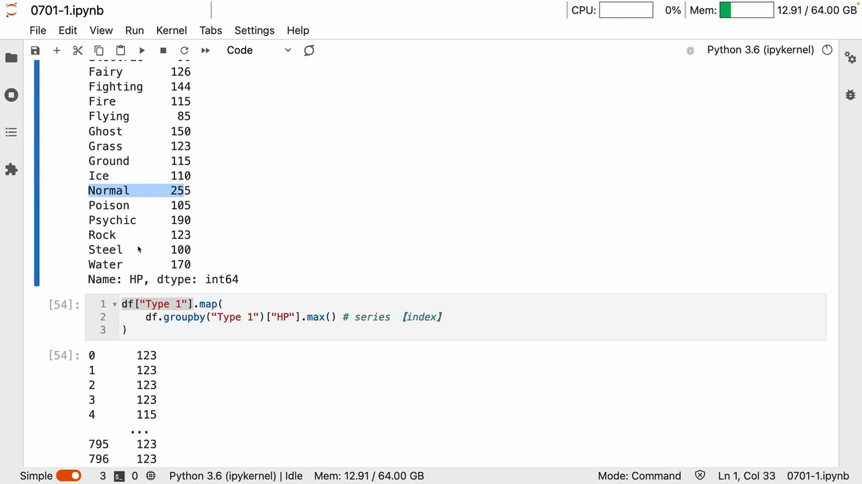Open the Extension Manager puzzle icon

tap(11, 169)
